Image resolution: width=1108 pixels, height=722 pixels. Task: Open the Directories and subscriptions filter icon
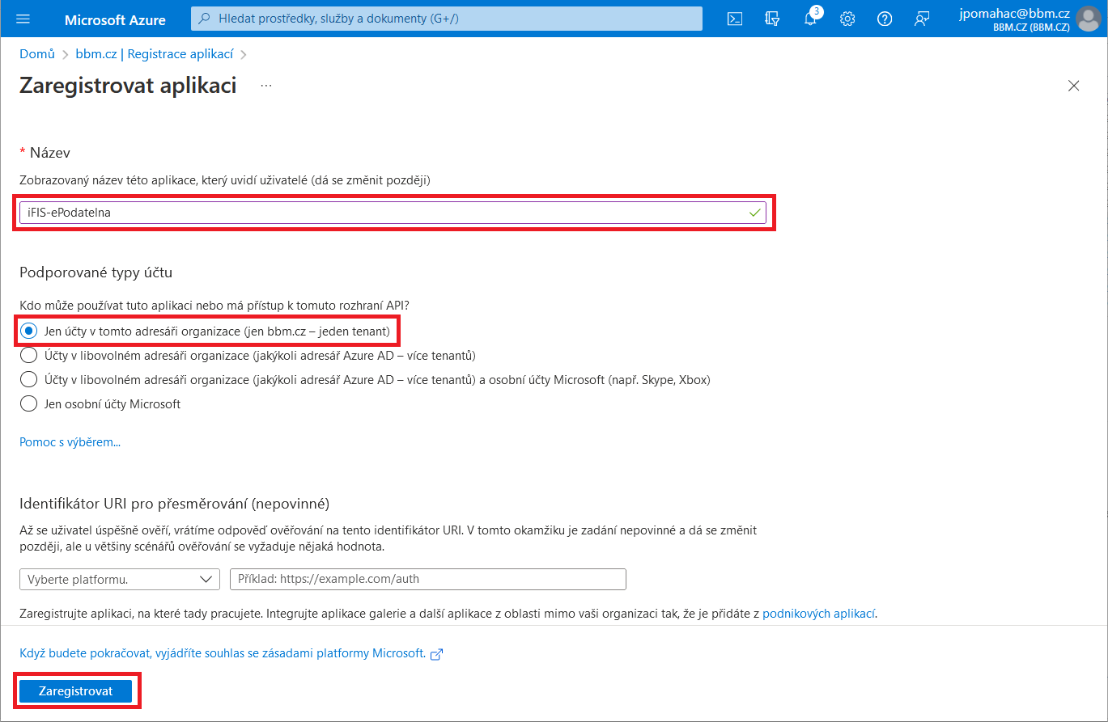coord(772,19)
